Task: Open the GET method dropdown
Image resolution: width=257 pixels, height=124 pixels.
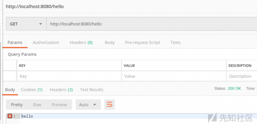Action: pyautogui.click(x=26, y=24)
